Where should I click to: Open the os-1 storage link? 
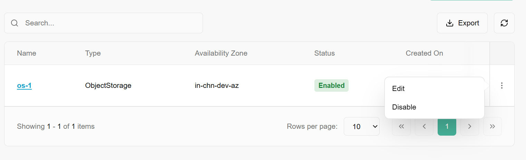pos(24,85)
